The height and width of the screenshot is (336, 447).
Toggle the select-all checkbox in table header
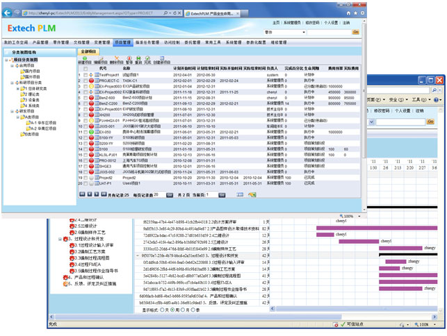(x=86, y=68)
